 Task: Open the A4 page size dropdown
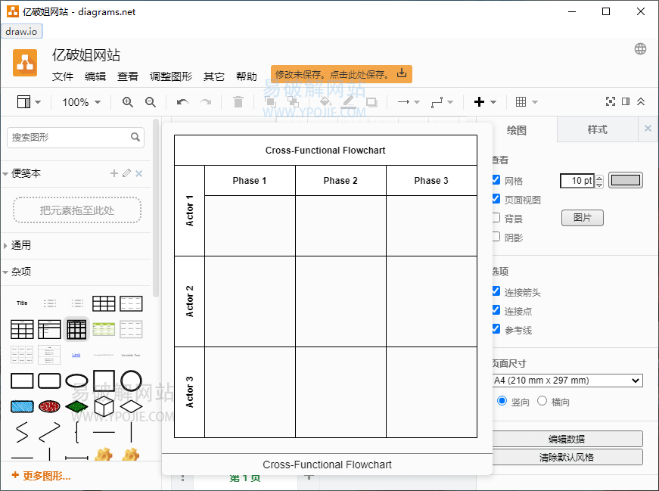[567, 381]
